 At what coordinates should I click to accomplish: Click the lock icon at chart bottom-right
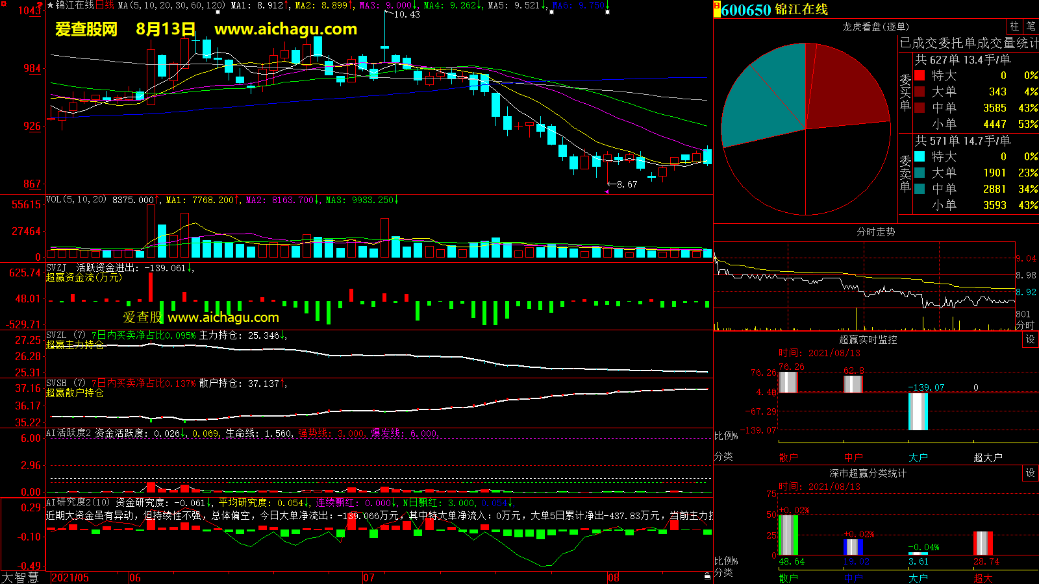click(707, 576)
